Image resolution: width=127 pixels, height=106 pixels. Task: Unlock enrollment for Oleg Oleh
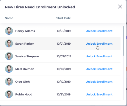click(x=99, y=82)
